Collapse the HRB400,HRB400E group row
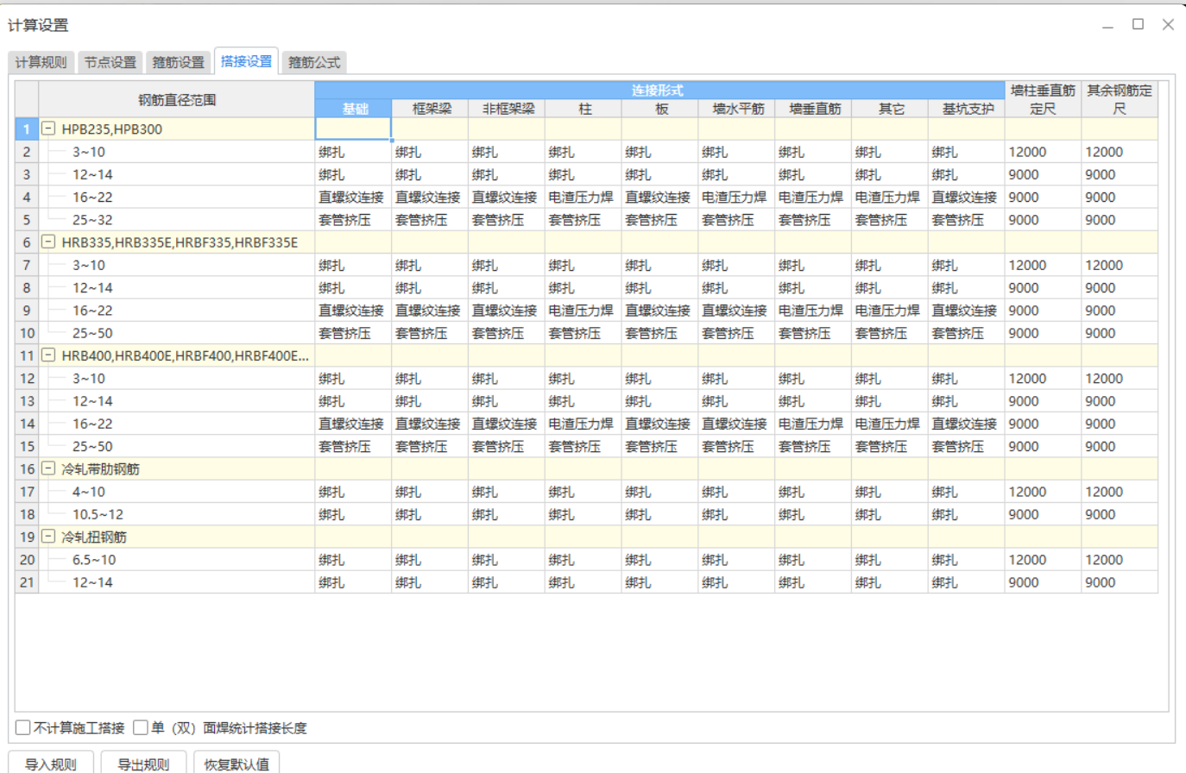The width and height of the screenshot is (1186, 773). pyautogui.click(x=48, y=355)
